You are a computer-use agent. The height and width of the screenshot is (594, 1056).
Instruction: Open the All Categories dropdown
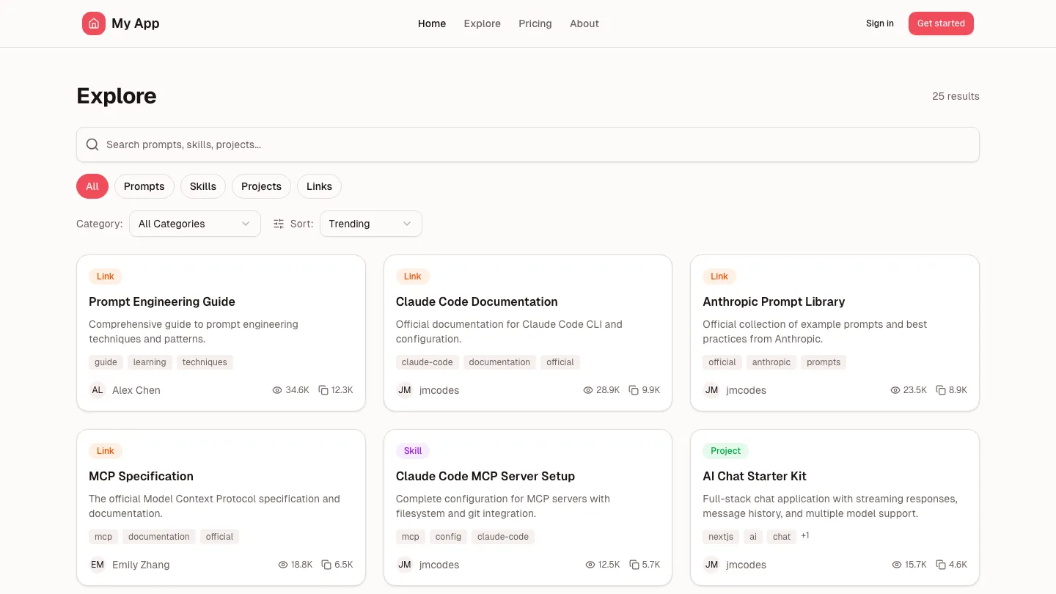coord(194,224)
